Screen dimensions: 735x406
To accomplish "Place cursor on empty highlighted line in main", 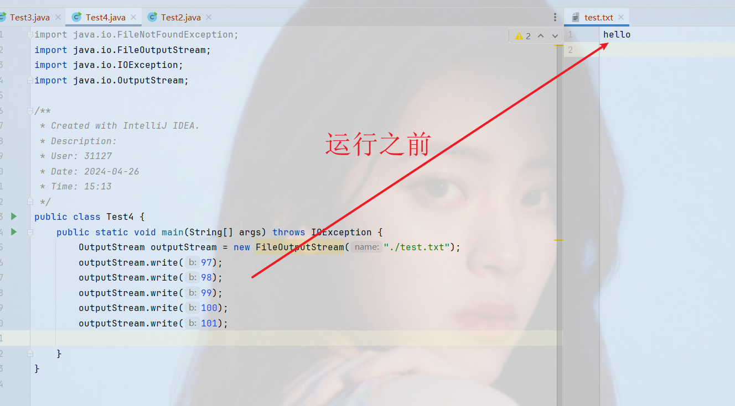I will click(x=297, y=338).
